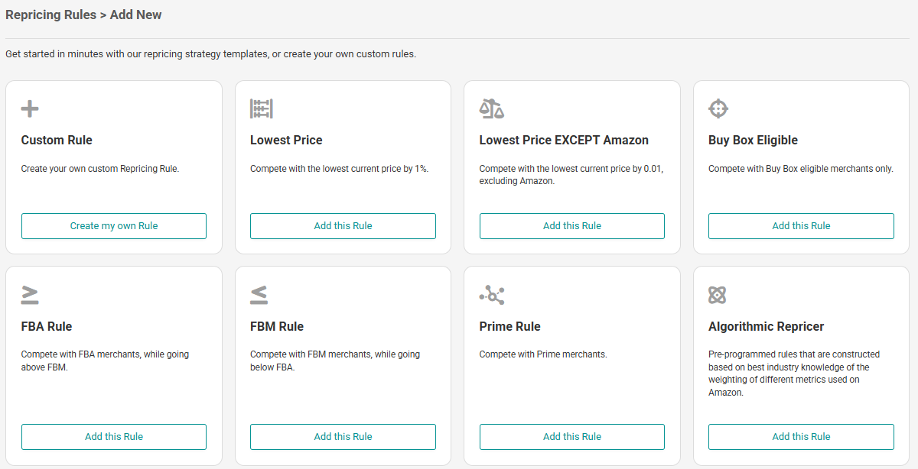Create my own Rule button
Viewport: 918px width, 469px height.
(x=114, y=226)
